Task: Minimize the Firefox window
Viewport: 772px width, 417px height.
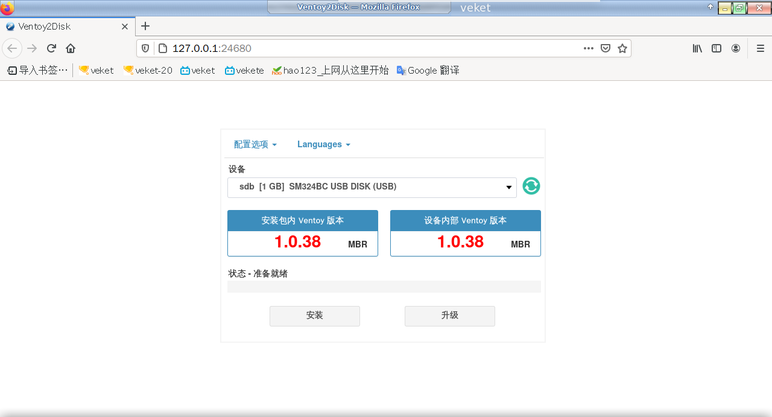Action: 724,8
